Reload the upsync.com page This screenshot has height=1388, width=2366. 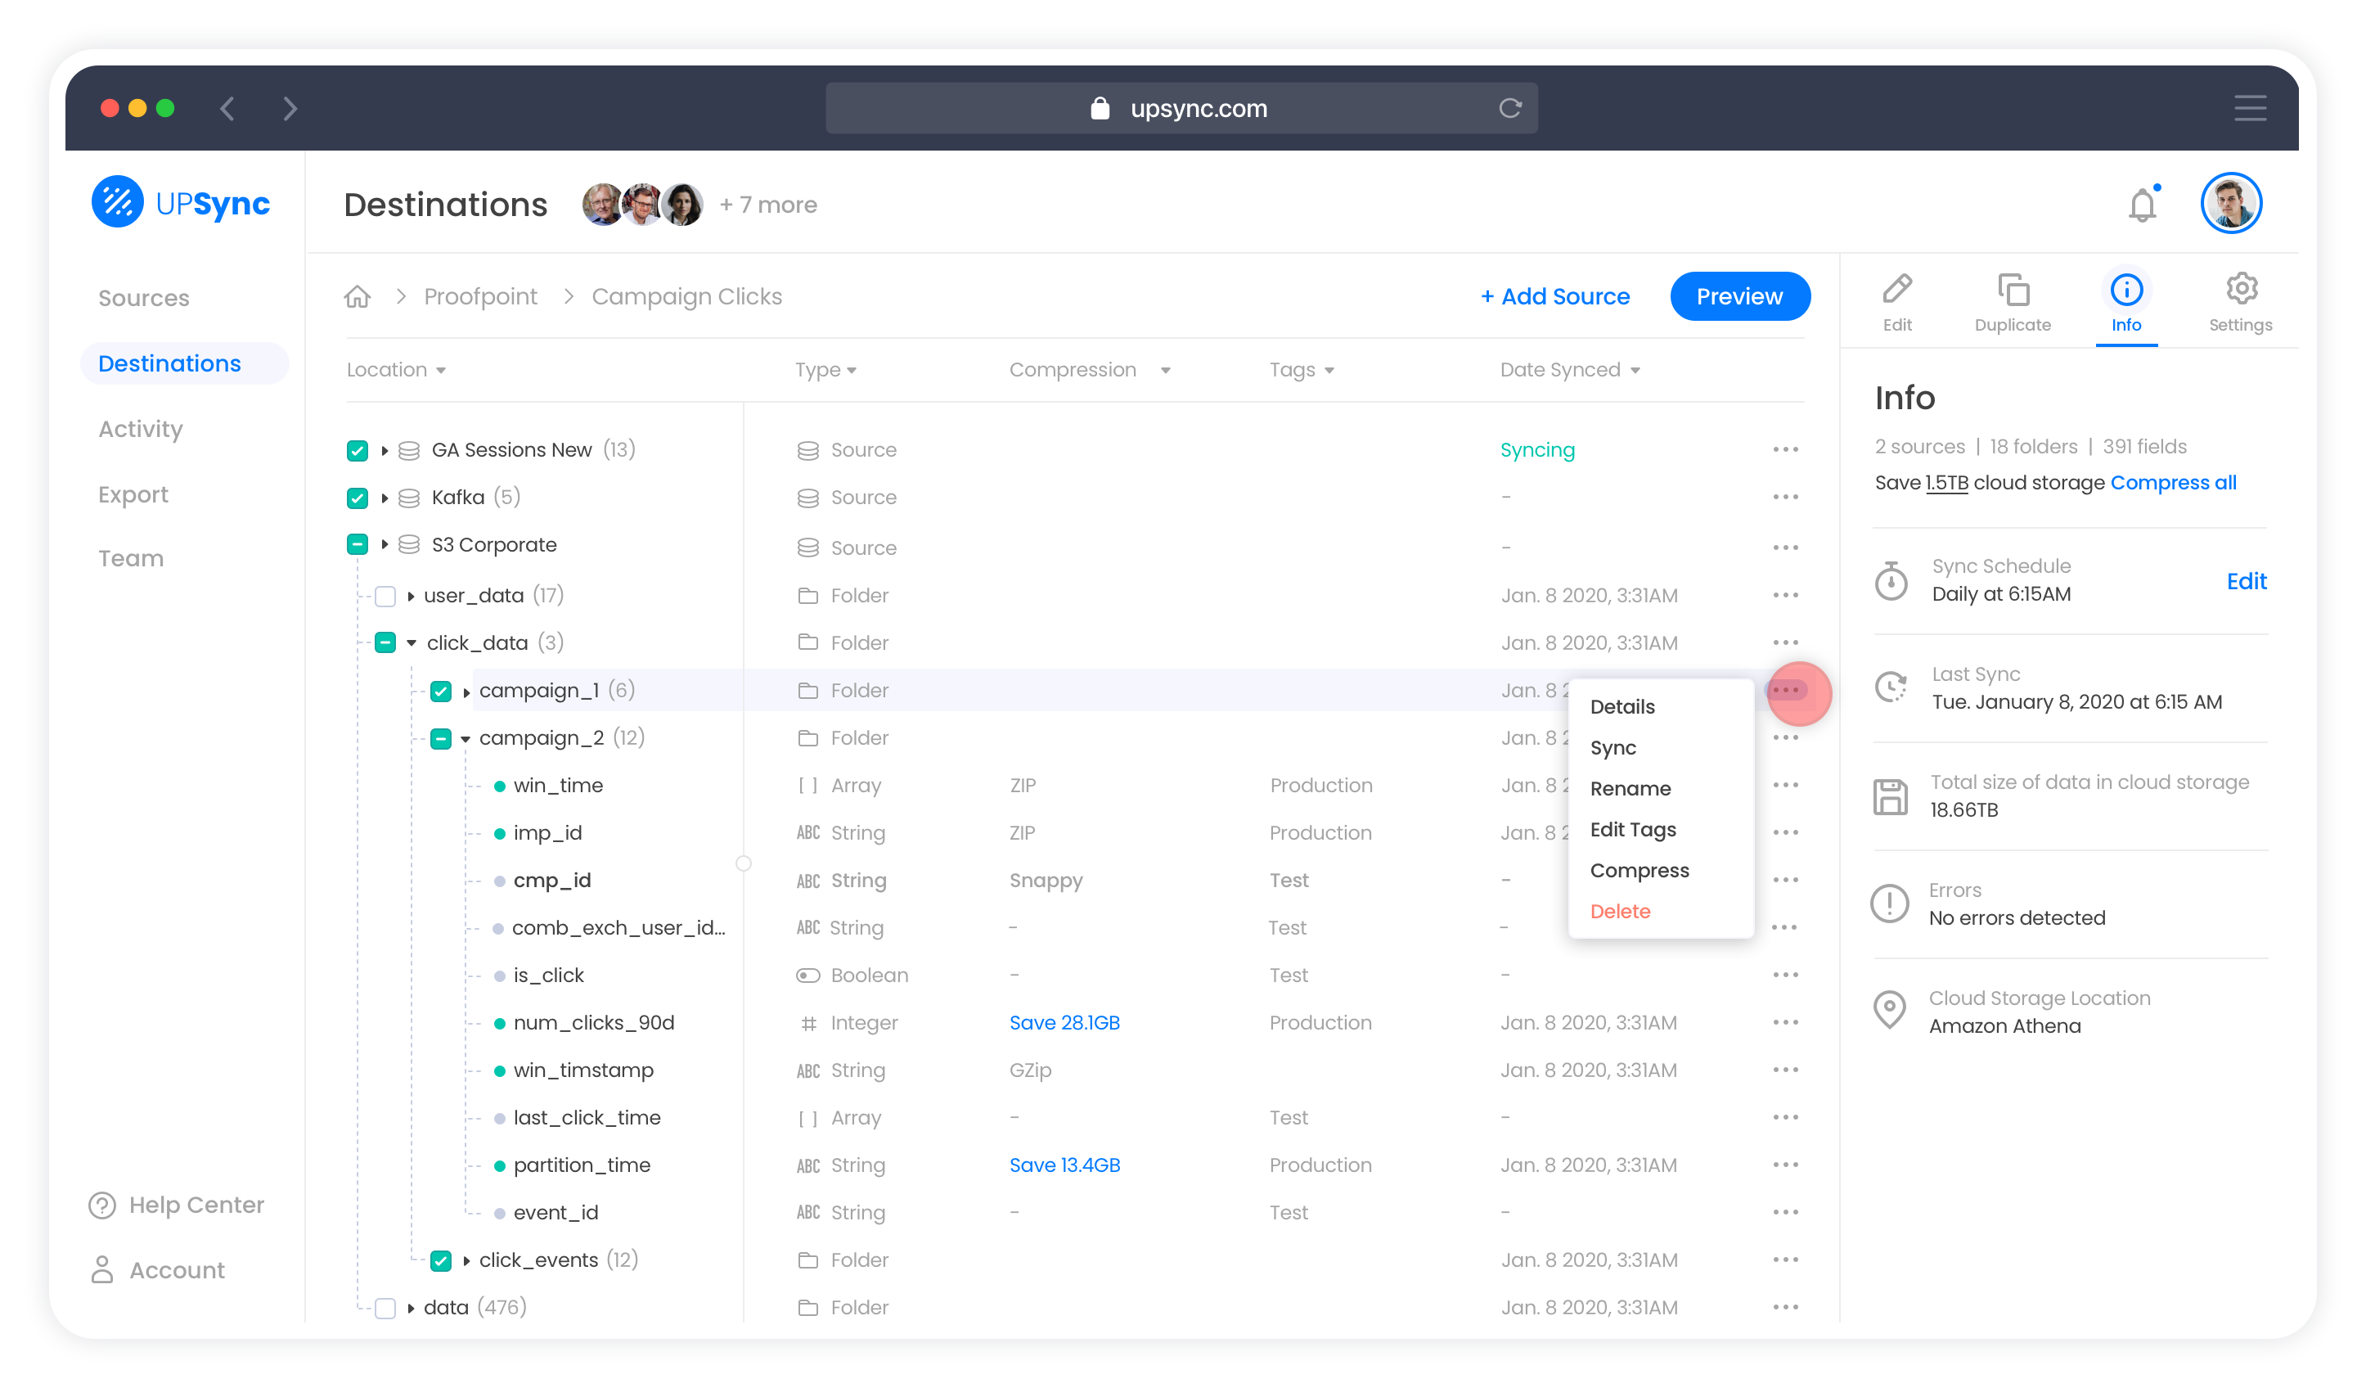(x=1509, y=108)
